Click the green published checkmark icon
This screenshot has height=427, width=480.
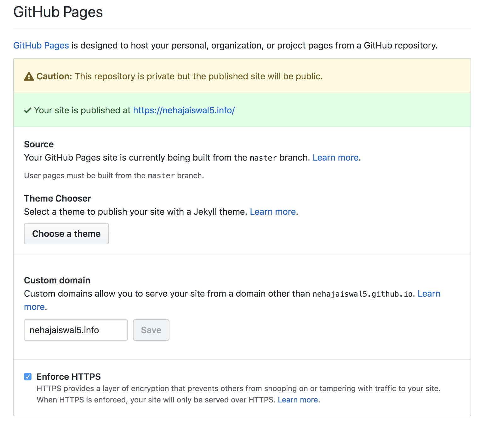click(x=28, y=110)
